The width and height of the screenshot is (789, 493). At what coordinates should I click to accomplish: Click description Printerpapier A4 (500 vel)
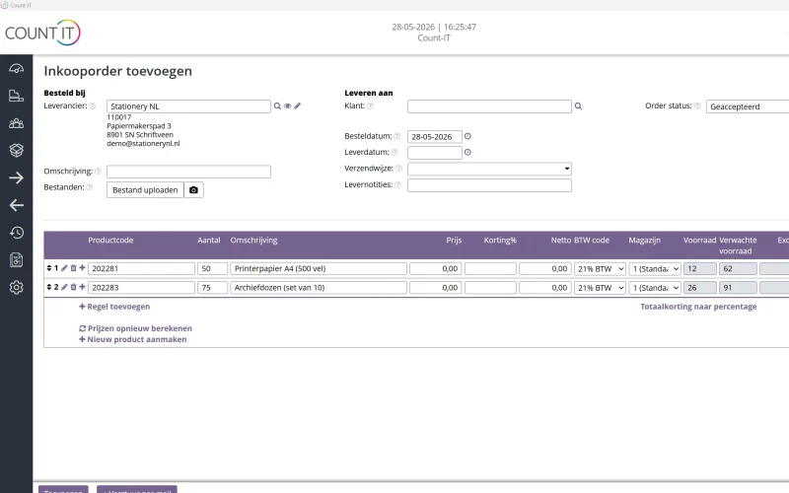click(x=319, y=268)
